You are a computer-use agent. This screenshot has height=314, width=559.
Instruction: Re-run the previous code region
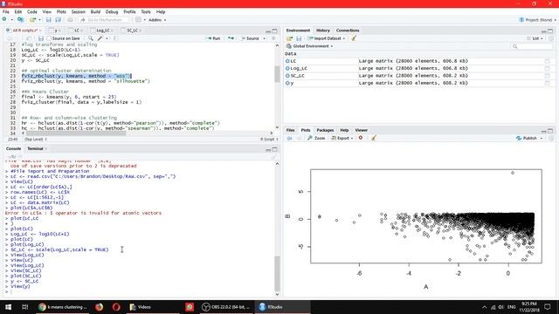(x=231, y=38)
